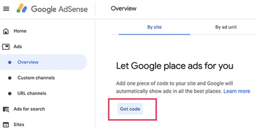This screenshot has width=256, height=129.
Task: Switch to the By site tab
Action: 154,27
